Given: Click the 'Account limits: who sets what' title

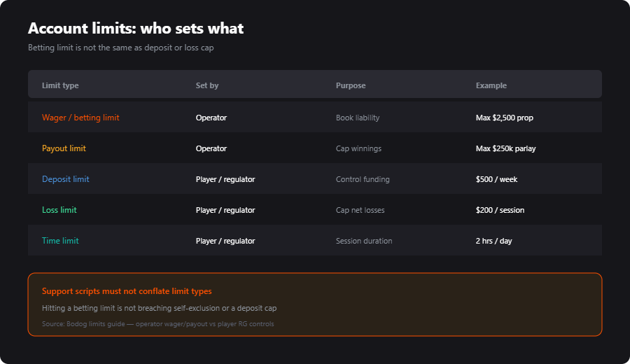Looking at the screenshot, I should [136, 28].
